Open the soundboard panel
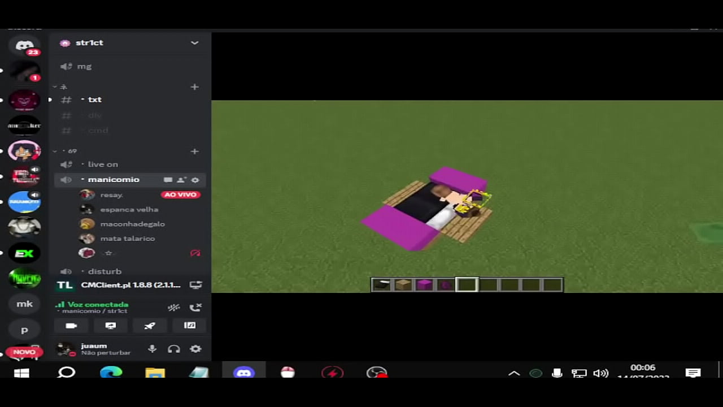 pyautogui.click(x=190, y=326)
